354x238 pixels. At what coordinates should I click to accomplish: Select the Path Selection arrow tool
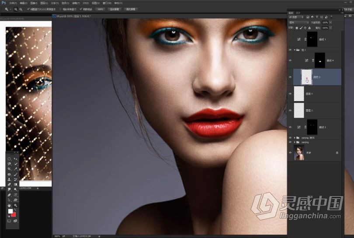click(x=9, y=200)
